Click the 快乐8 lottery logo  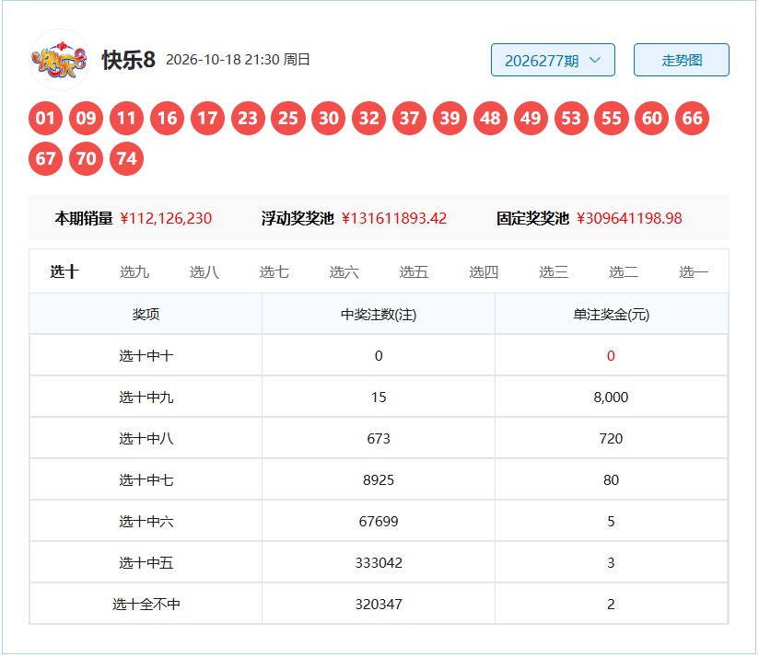click(60, 60)
